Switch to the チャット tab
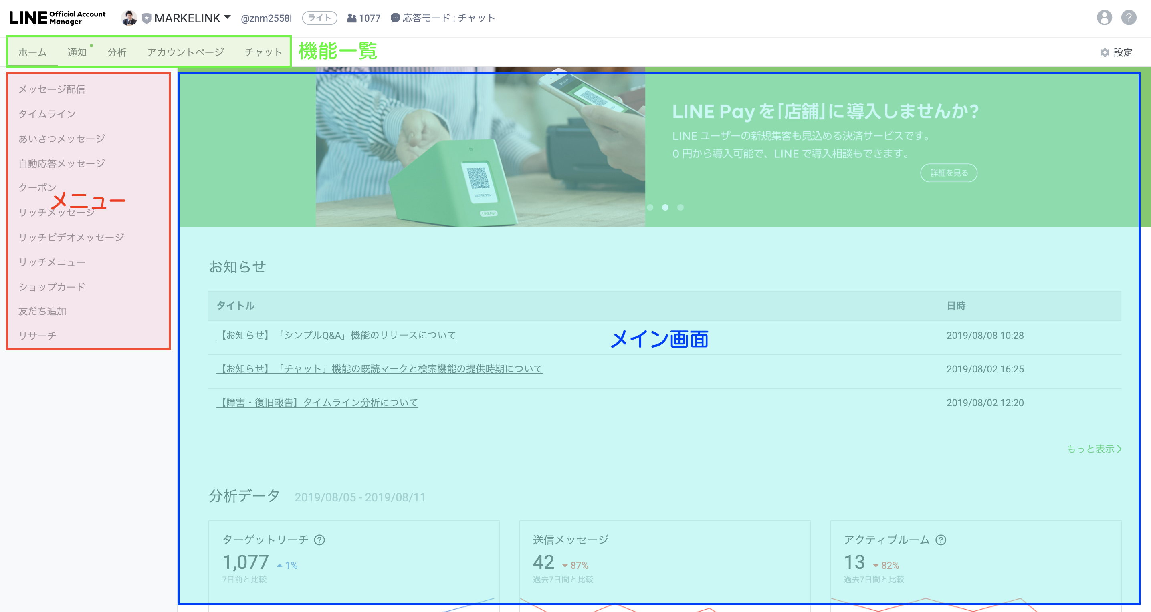This screenshot has height=612, width=1151. tap(263, 52)
